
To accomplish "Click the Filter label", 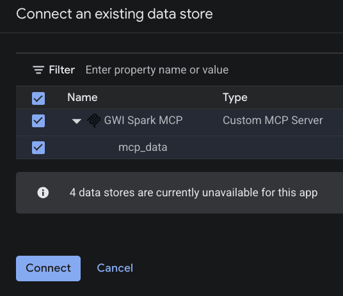I will pyautogui.click(x=62, y=70).
